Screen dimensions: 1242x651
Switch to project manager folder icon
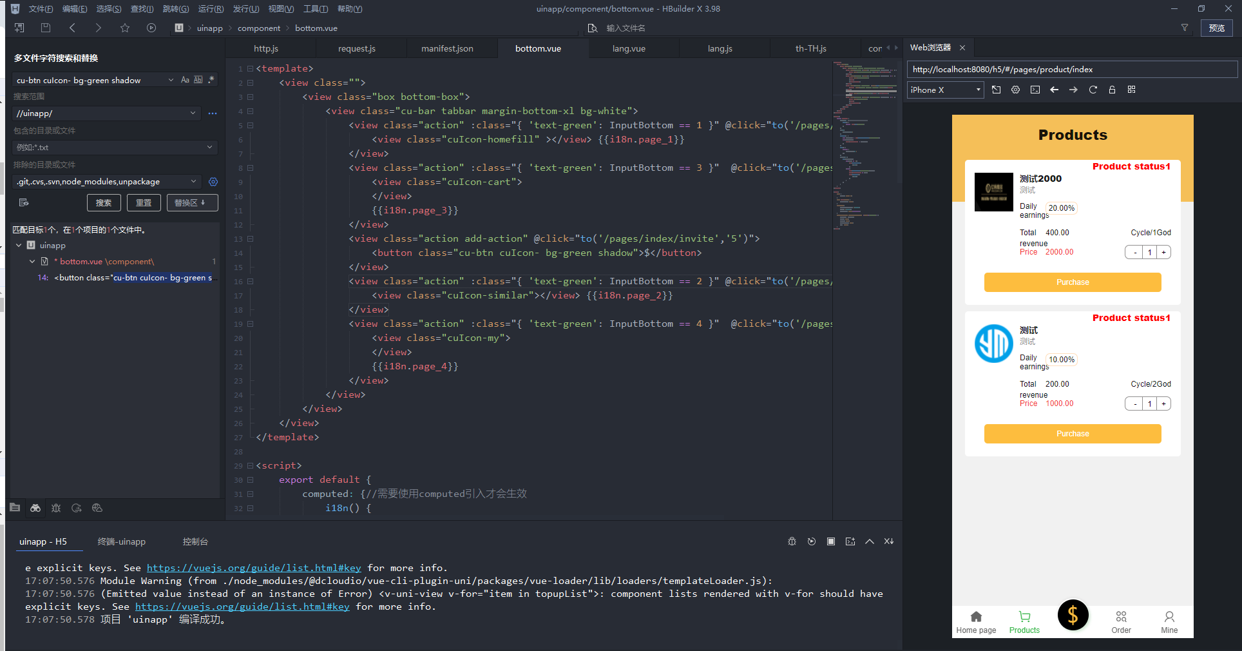click(x=15, y=508)
